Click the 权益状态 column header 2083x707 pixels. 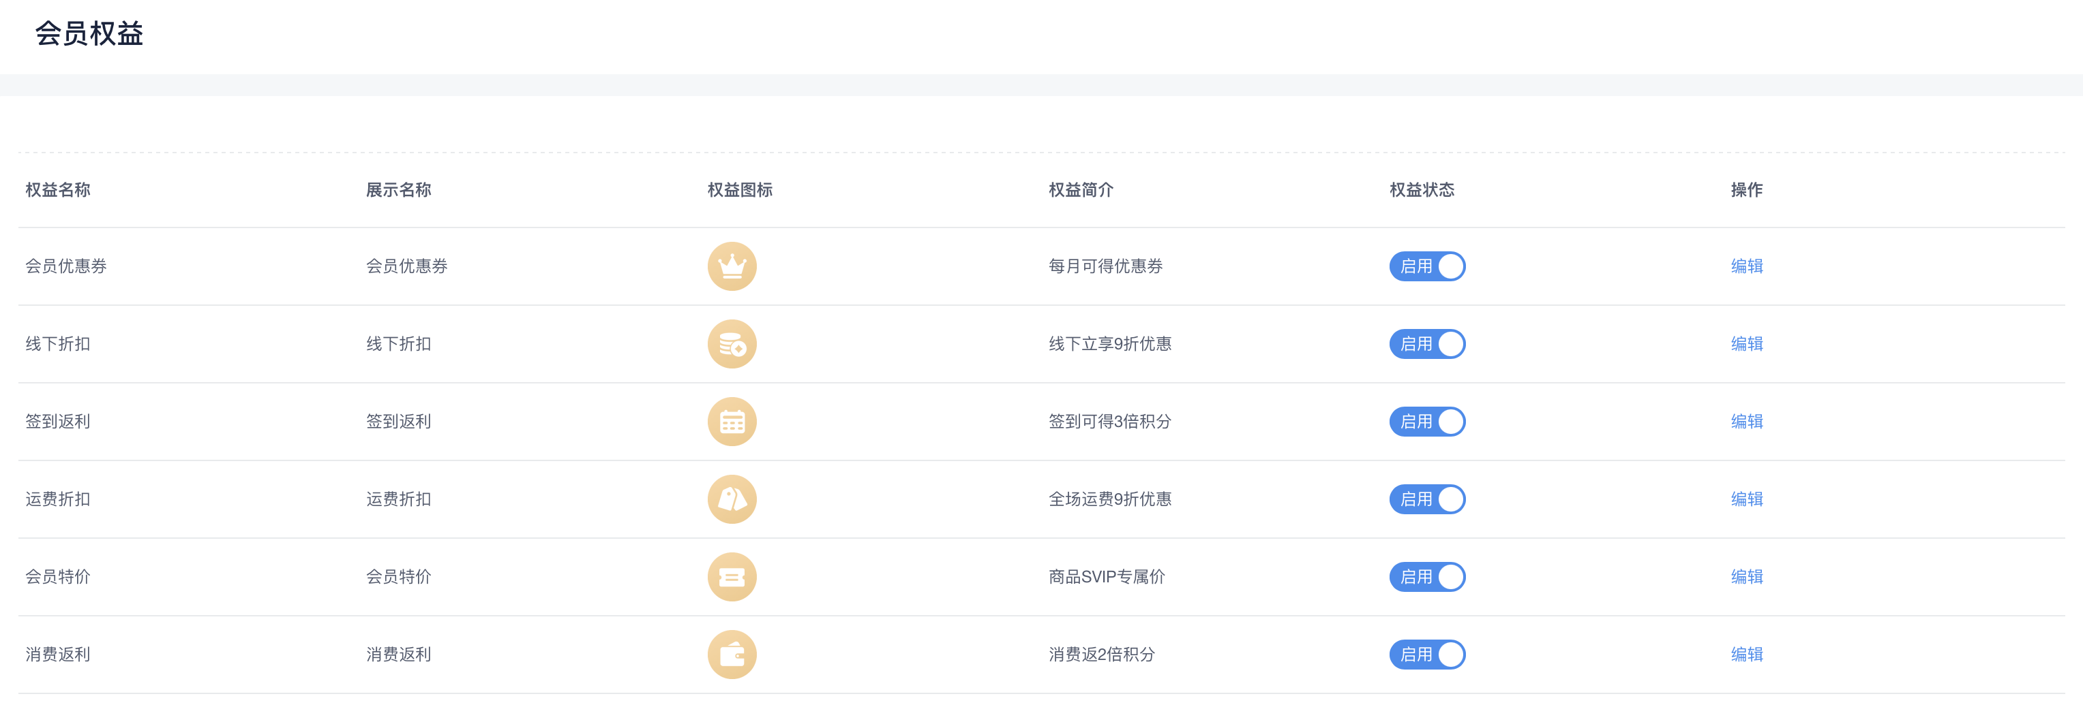point(1422,190)
